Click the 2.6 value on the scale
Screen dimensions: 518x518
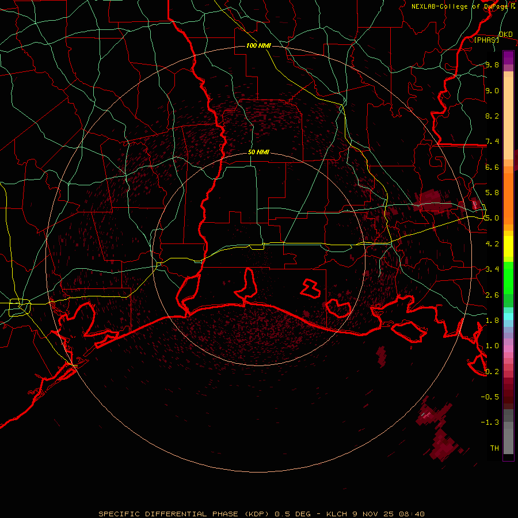coord(492,295)
